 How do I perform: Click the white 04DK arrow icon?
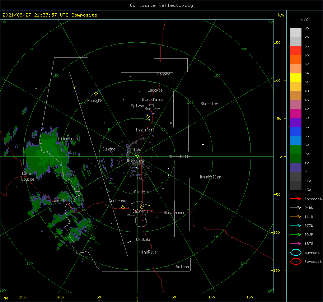coord(296,208)
